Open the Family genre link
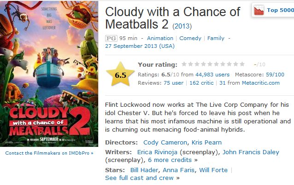294x185 pixels. [x=216, y=38]
